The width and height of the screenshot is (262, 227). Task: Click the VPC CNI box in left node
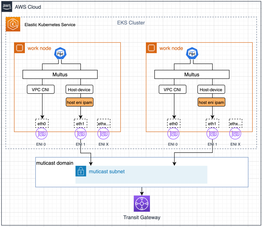tap(41, 89)
